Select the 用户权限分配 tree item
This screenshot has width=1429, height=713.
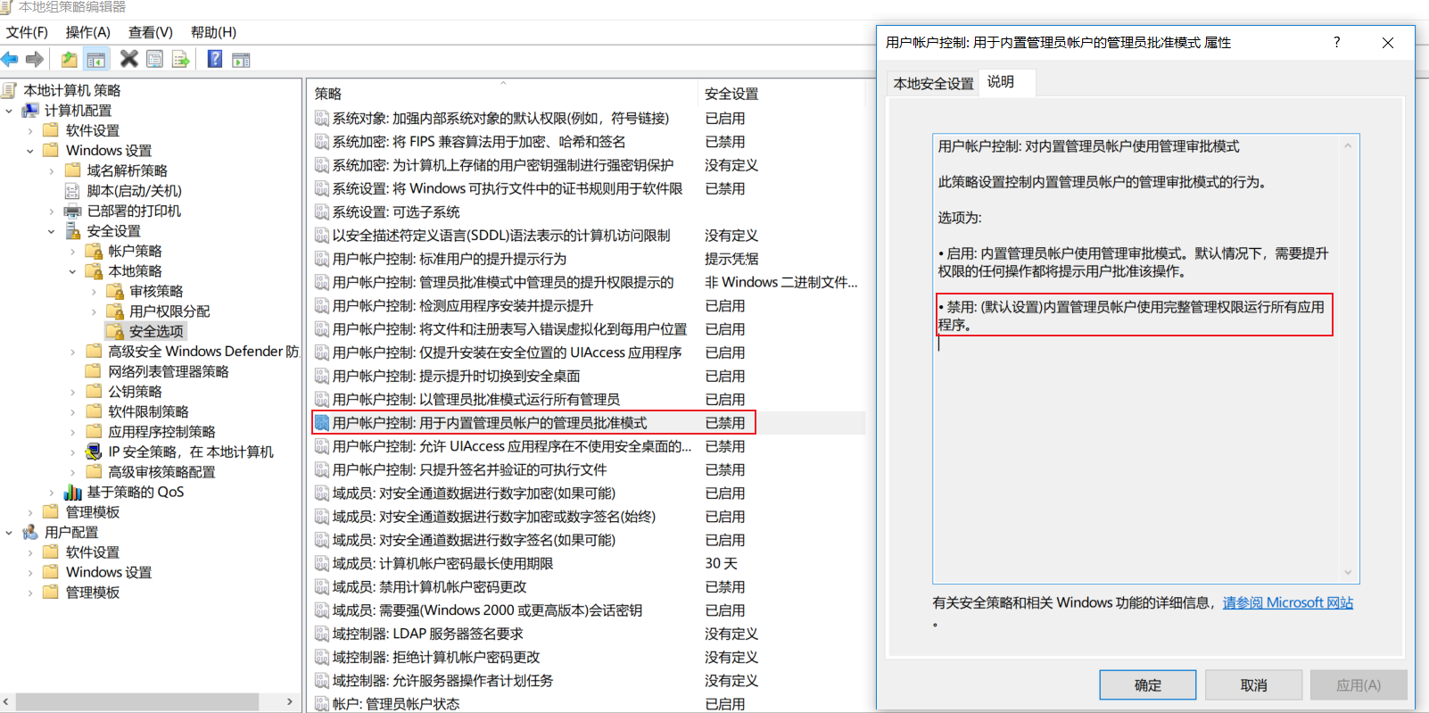pos(169,311)
